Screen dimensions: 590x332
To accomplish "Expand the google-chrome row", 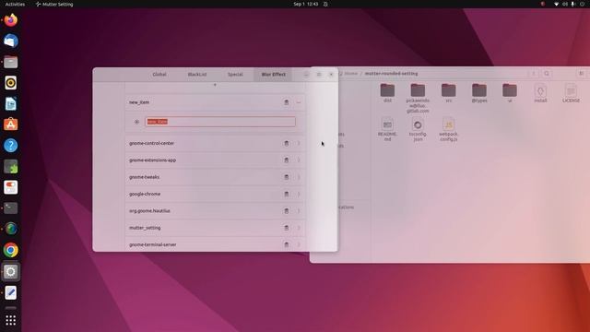I will pyautogui.click(x=299, y=195).
